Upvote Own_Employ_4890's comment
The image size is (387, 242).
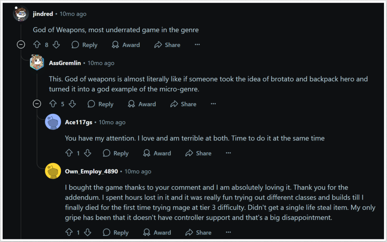point(69,232)
